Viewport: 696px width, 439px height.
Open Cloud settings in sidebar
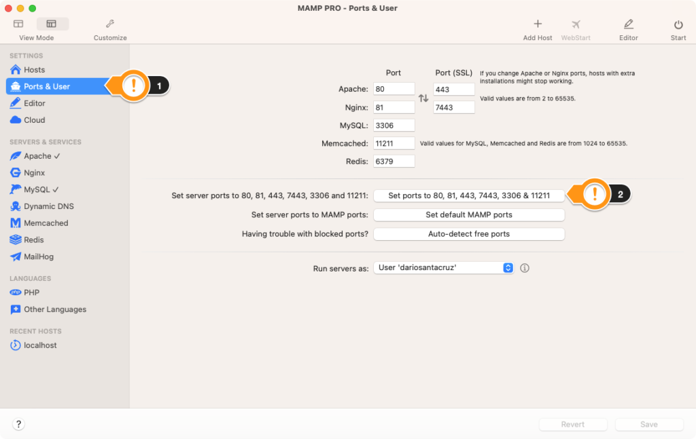[34, 120]
